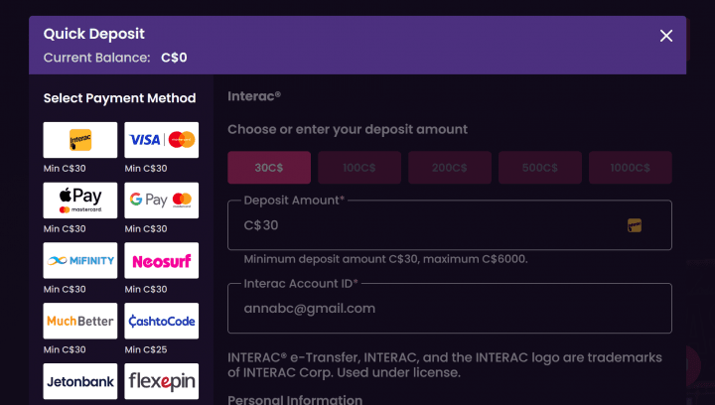This screenshot has width=715, height=405.
Task: Pick Google Pay payment method
Action: pos(162,201)
